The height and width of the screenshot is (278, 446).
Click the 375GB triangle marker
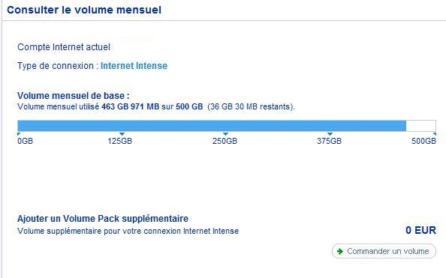330,133
